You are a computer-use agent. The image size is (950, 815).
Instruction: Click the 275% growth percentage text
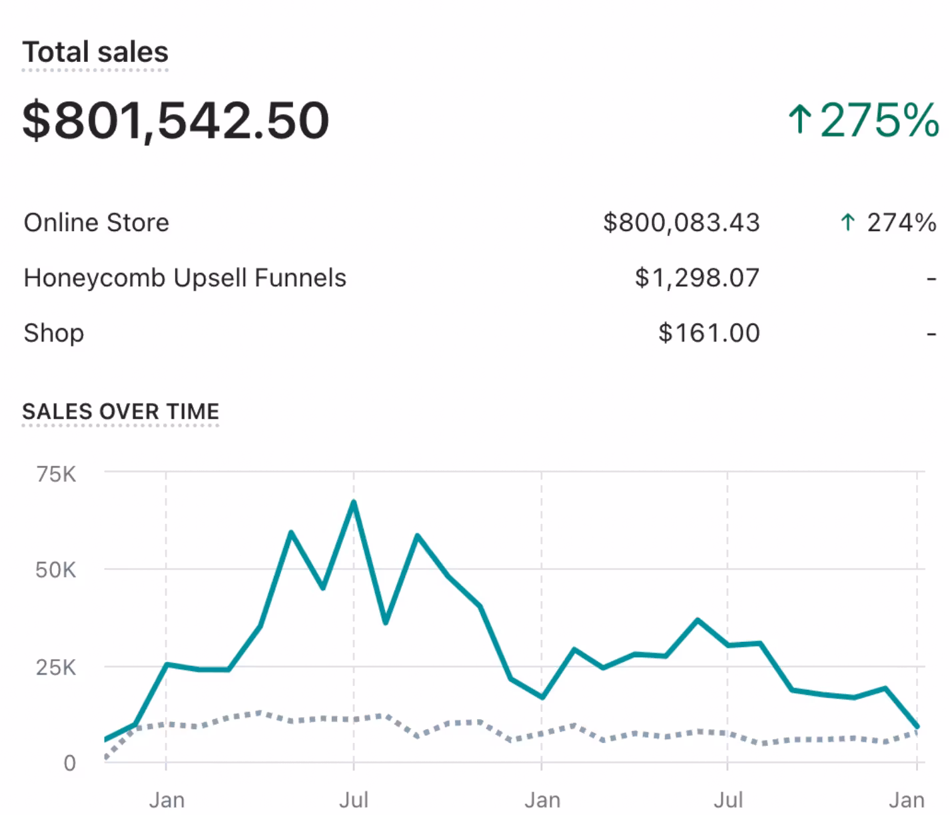(879, 121)
